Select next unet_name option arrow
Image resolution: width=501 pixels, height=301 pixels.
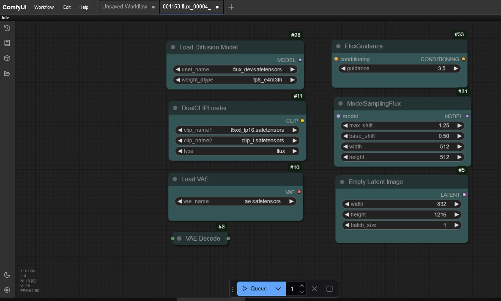(x=293, y=69)
